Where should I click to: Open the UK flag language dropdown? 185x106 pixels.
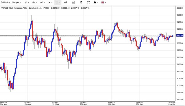(104, 2)
